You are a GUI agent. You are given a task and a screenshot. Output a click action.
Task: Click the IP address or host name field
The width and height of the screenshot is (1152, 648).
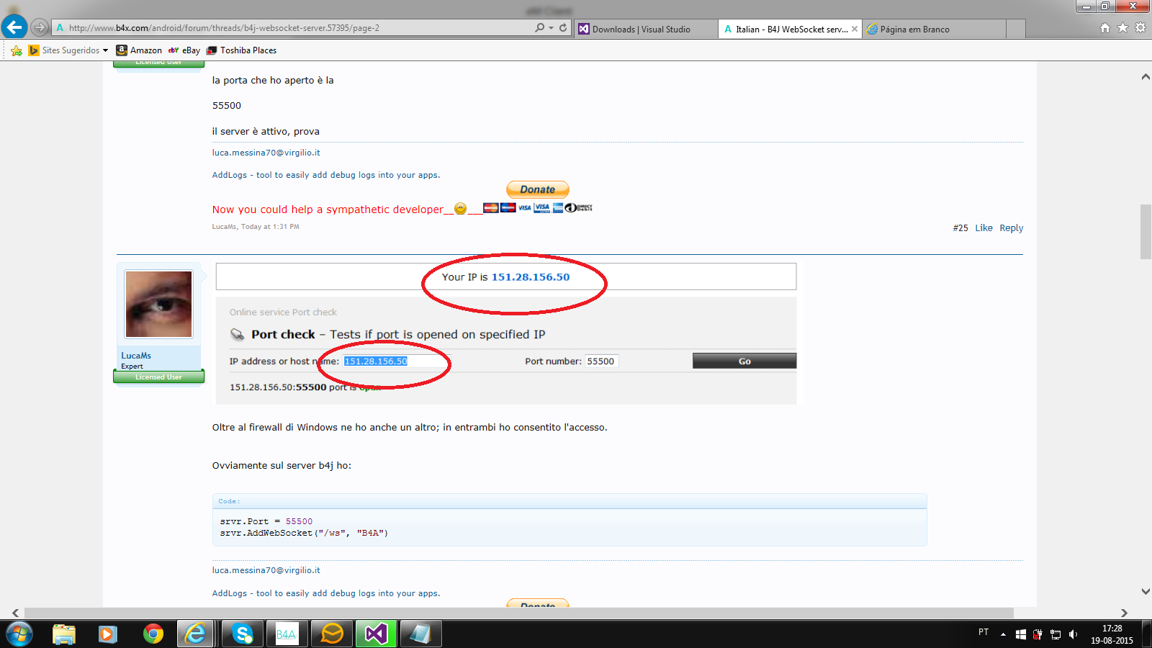(394, 361)
